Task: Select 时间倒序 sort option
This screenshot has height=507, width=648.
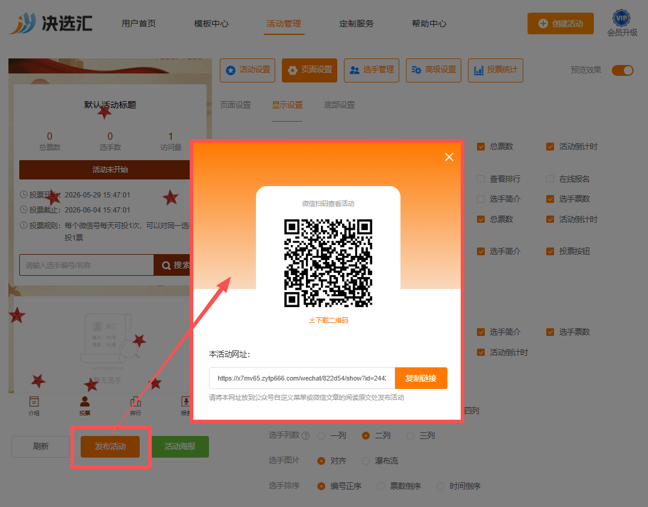Action: (x=441, y=487)
